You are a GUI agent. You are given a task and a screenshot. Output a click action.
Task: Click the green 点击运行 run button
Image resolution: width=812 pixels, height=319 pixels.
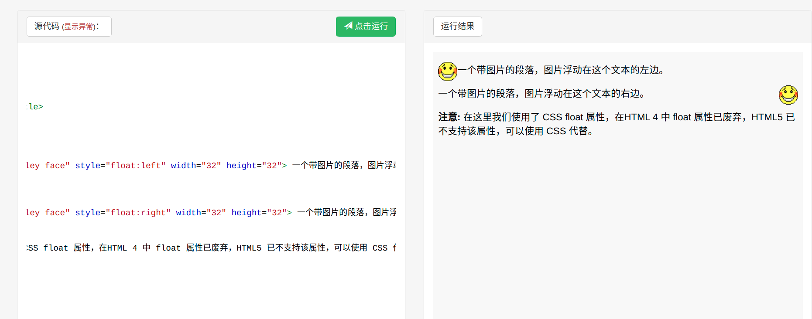(x=366, y=27)
